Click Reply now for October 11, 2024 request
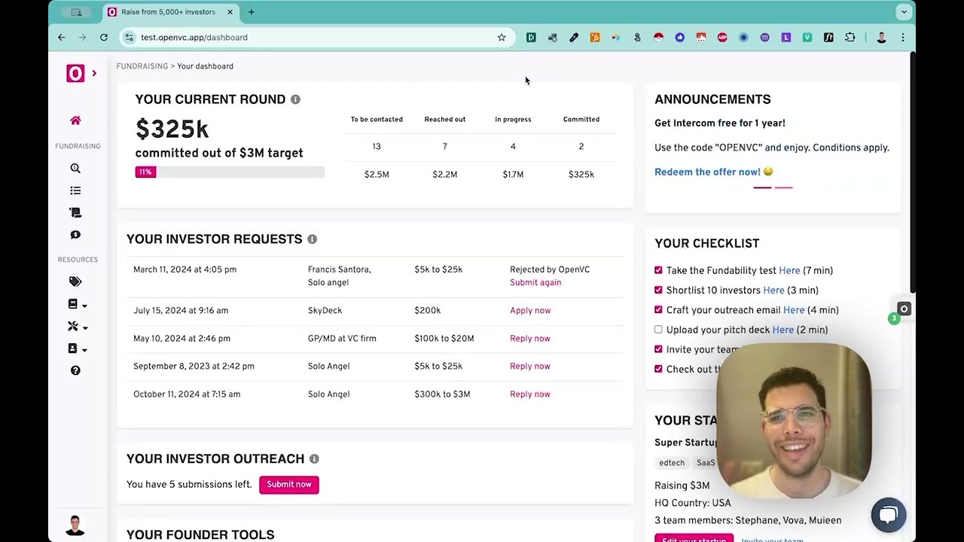This screenshot has width=964, height=542. pyautogui.click(x=530, y=394)
